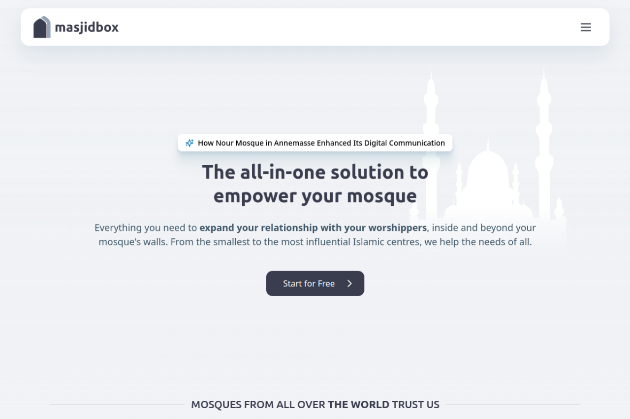
Task: Click the sparkle icon in the announcement pill
Action: [x=189, y=143]
